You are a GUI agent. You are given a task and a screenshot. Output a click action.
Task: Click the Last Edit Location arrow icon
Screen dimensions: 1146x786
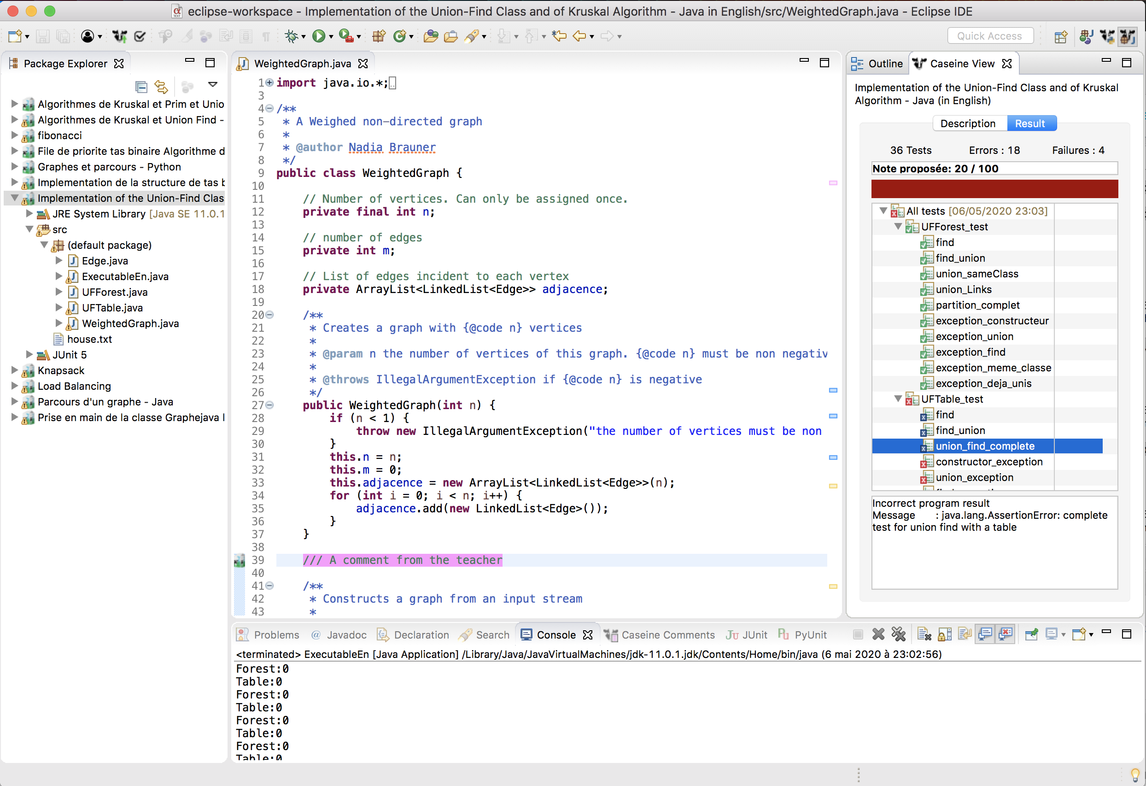point(559,36)
